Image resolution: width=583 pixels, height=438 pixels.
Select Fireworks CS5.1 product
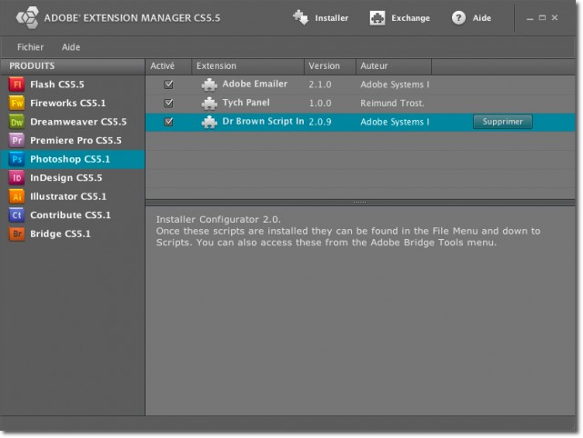coord(73,103)
